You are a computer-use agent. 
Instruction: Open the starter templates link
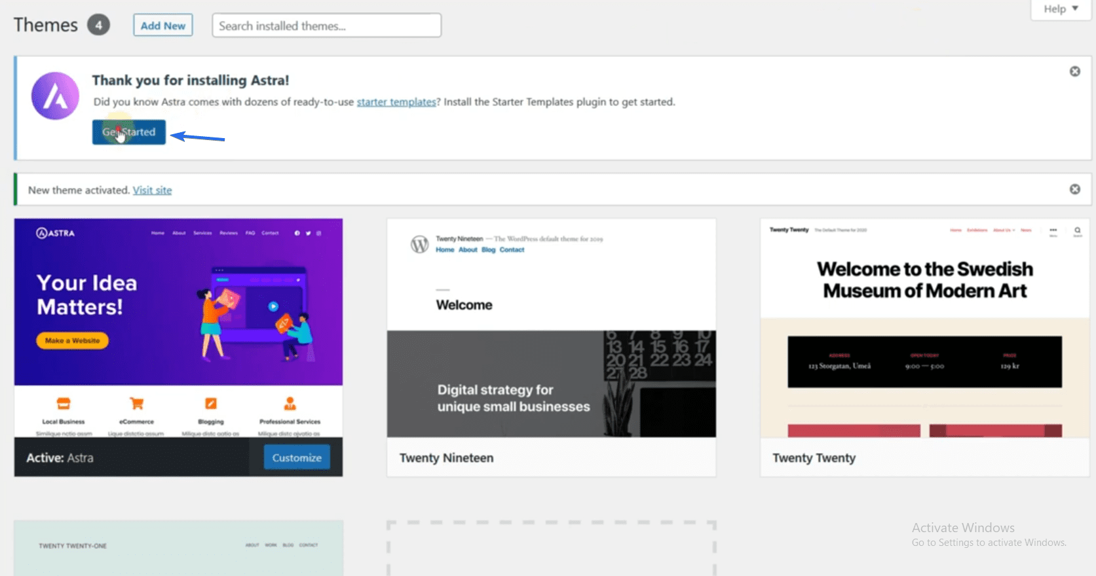pyautogui.click(x=396, y=102)
